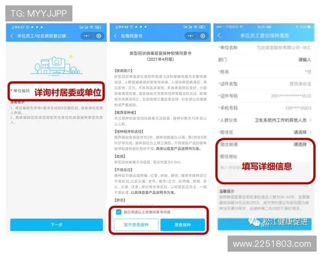Tap circular target icon on 知情同意书 screen
Viewport: 322px width, 257px height.
pyautogui.click(x=203, y=36)
